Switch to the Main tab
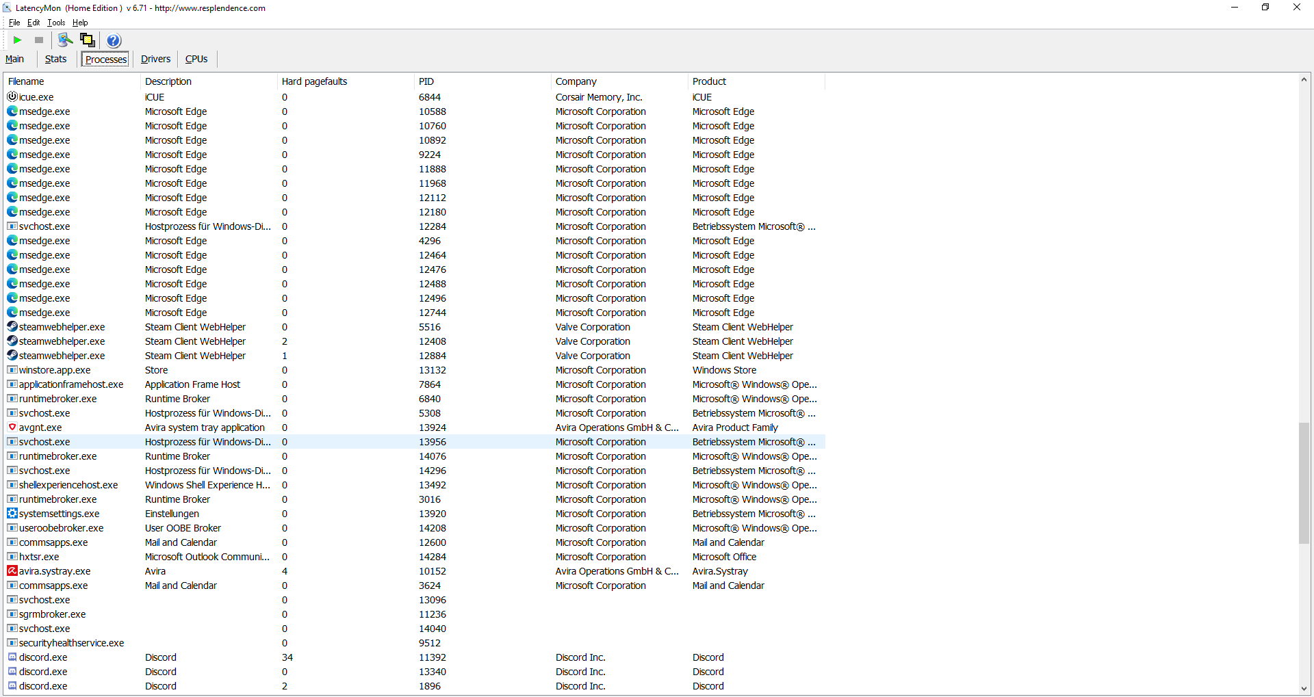This screenshot has height=697, width=1314. tap(14, 59)
